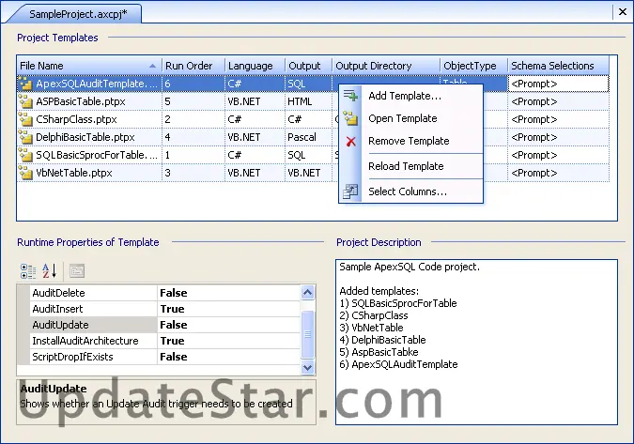Image resolution: width=634 pixels, height=444 pixels.
Task: Select the AuditUpdate property row
Action: click(165, 325)
